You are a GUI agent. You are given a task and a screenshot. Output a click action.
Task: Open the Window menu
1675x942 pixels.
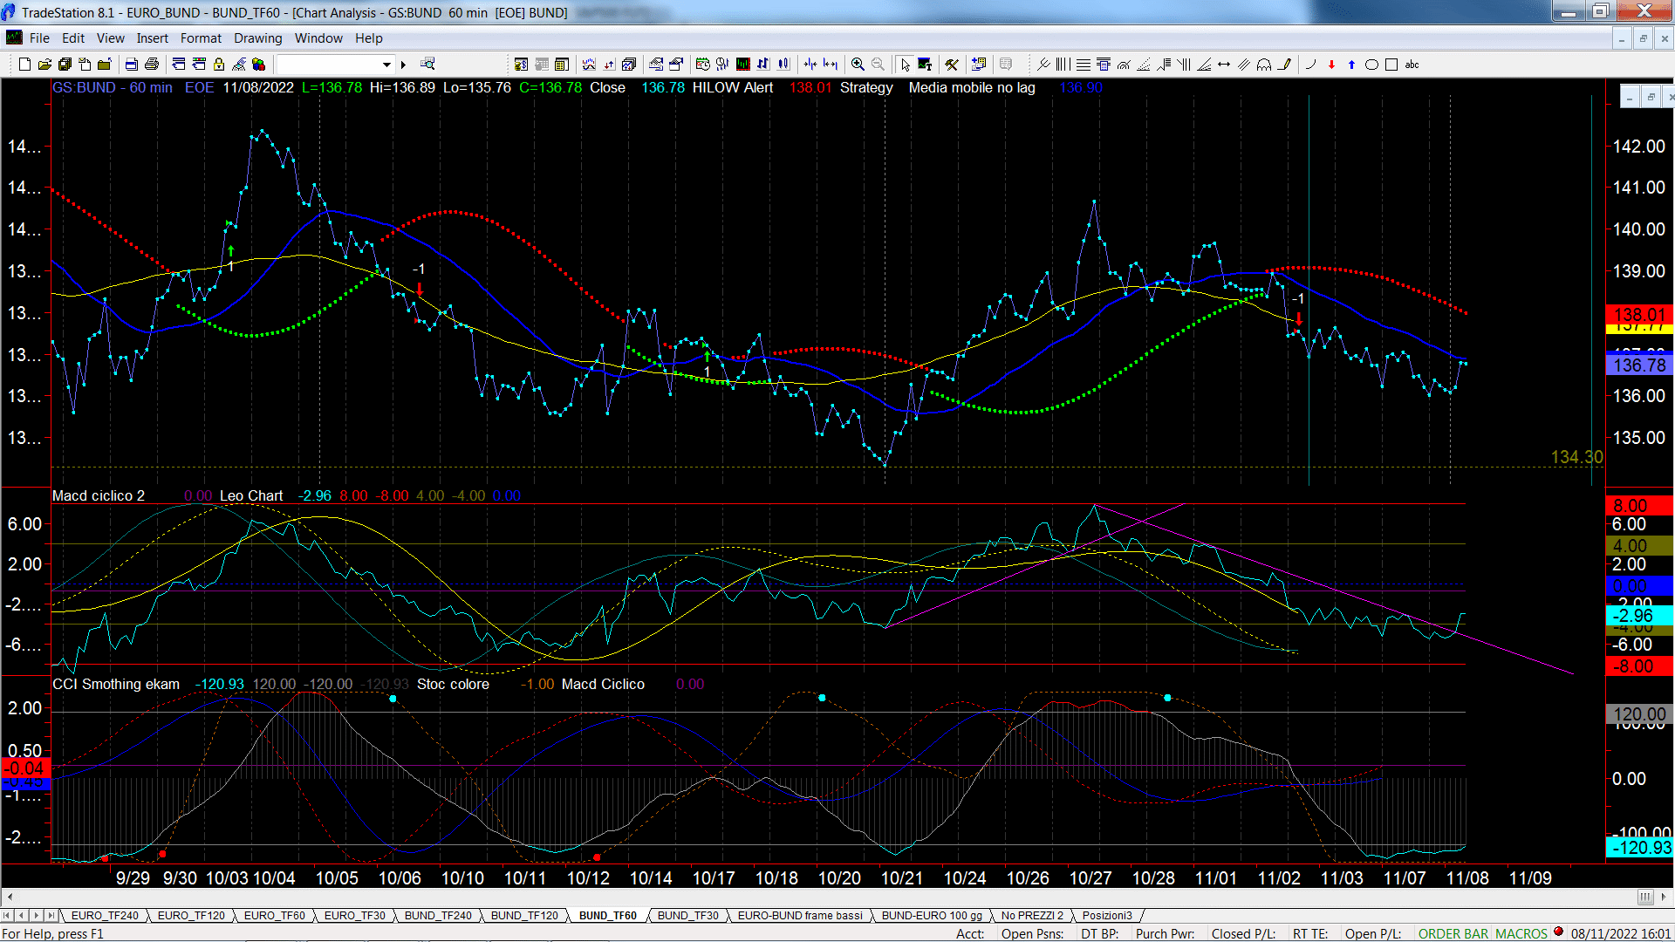coord(318,38)
